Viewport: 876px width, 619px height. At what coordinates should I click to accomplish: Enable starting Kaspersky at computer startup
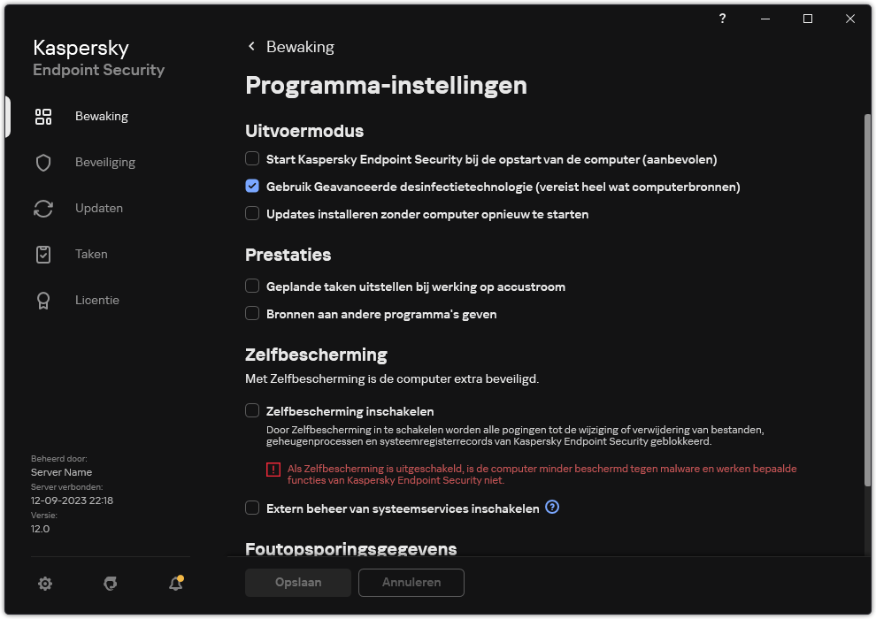coord(252,159)
